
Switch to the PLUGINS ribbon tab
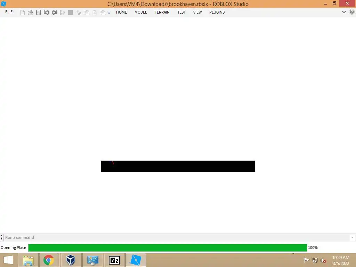coord(217,12)
